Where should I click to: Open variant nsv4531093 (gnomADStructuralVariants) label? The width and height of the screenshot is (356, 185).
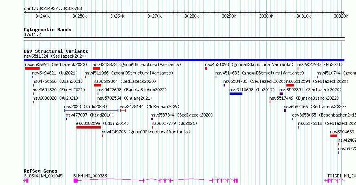point(249,64)
